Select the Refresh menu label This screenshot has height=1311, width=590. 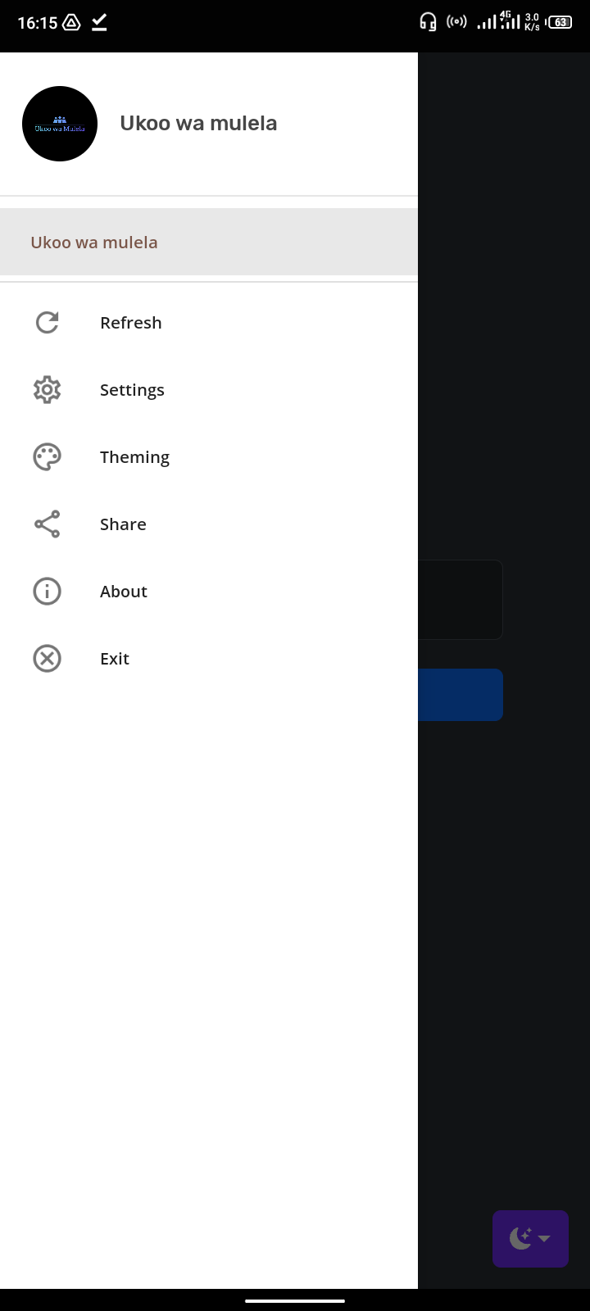tap(131, 323)
